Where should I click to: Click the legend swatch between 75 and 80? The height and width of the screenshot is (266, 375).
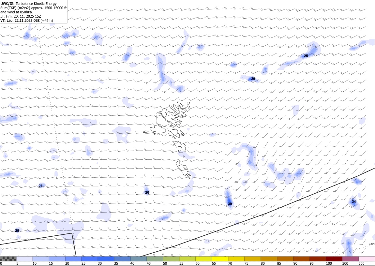click(252, 259)
